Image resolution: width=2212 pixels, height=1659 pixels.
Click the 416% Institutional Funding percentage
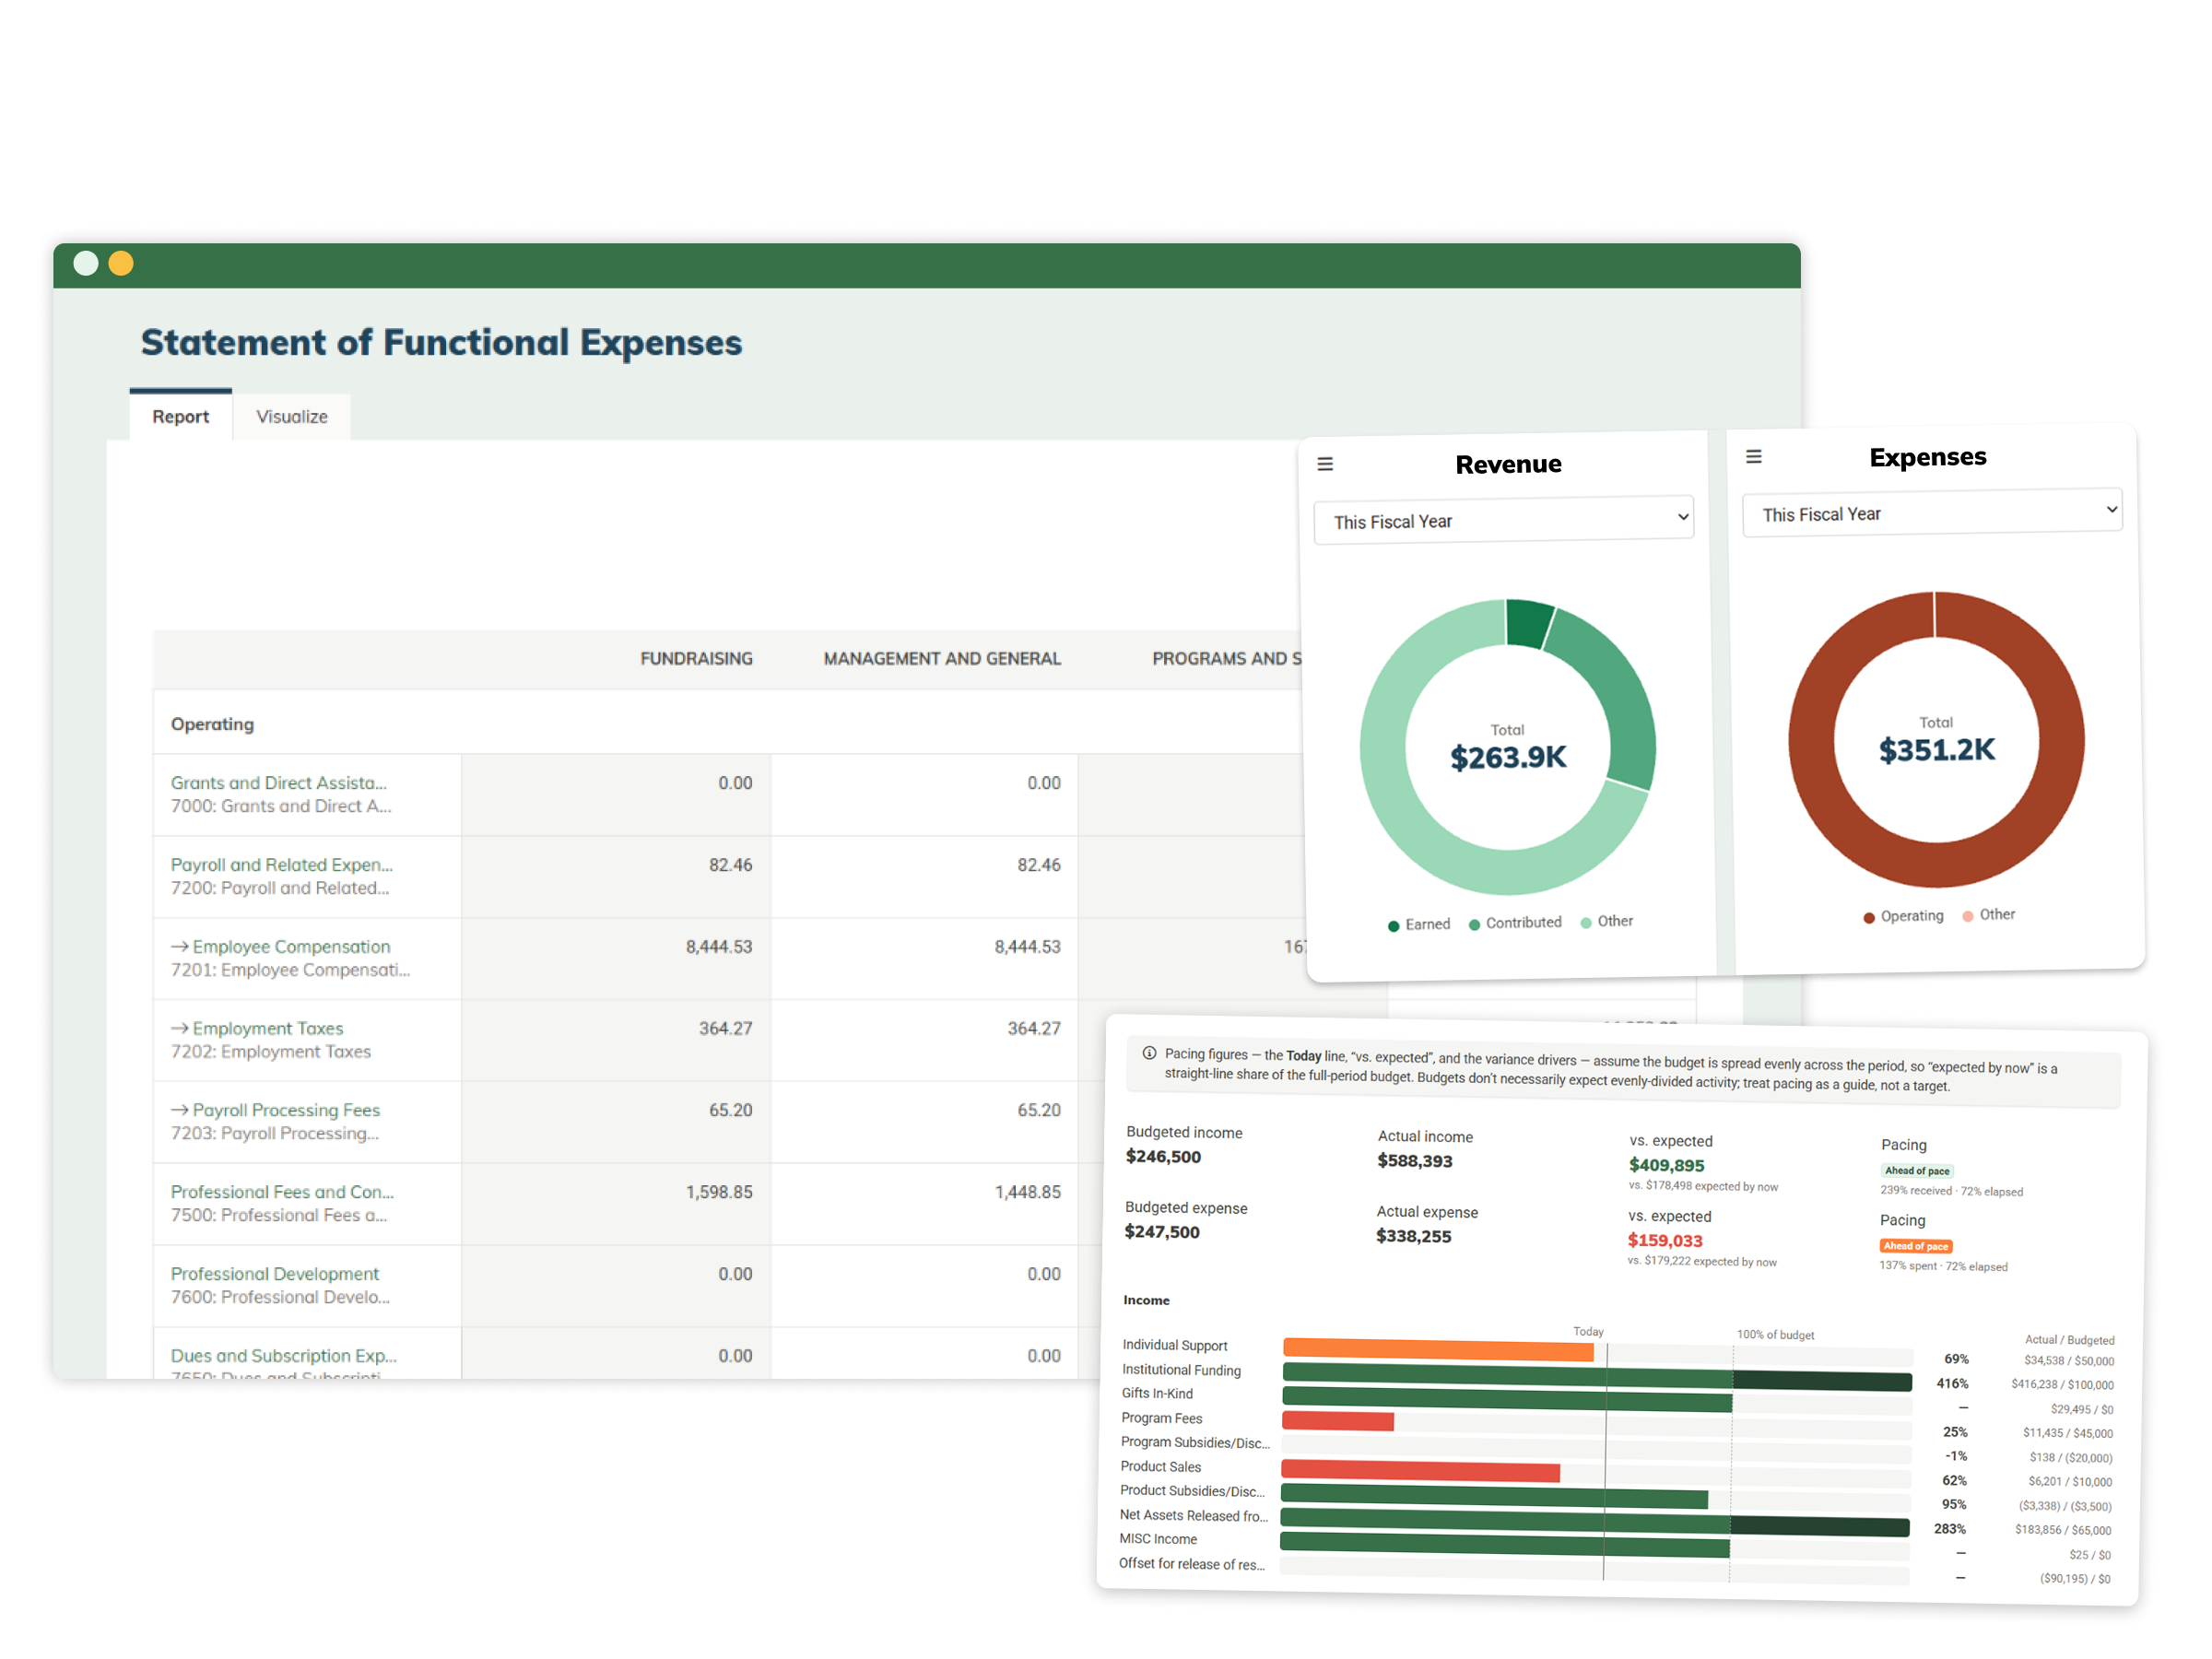1952,1384
